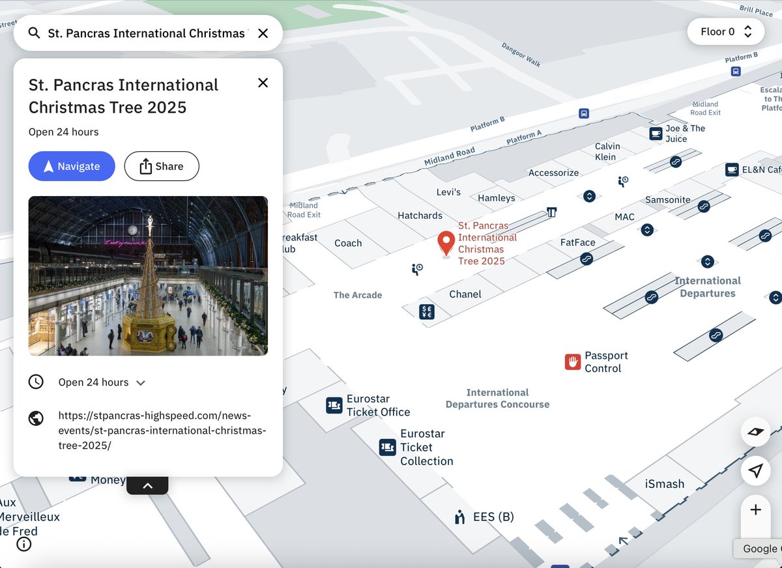Click the trash bin icon near Hamleys
This screenshot has width=782, height=568.
[552, 212]
